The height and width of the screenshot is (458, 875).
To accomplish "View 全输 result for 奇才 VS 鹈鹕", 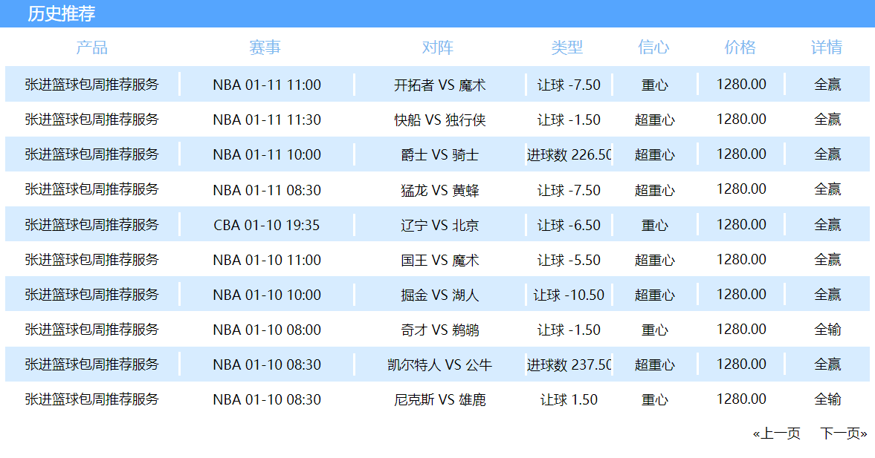I will pos(827,330).
